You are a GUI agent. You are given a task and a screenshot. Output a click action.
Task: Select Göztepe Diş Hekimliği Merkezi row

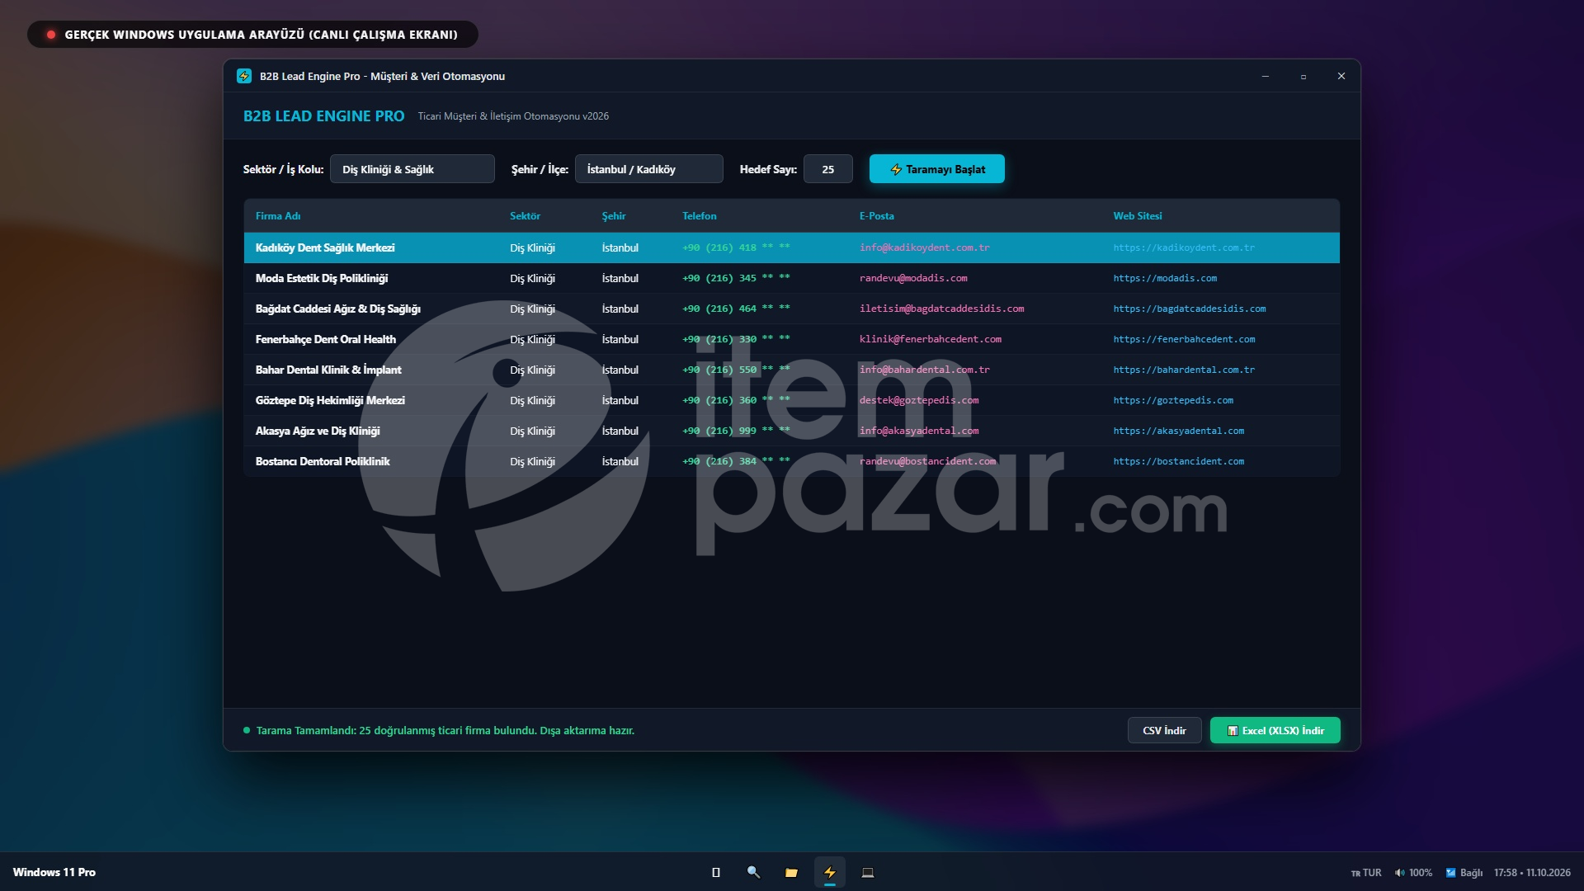coord(791,400)
